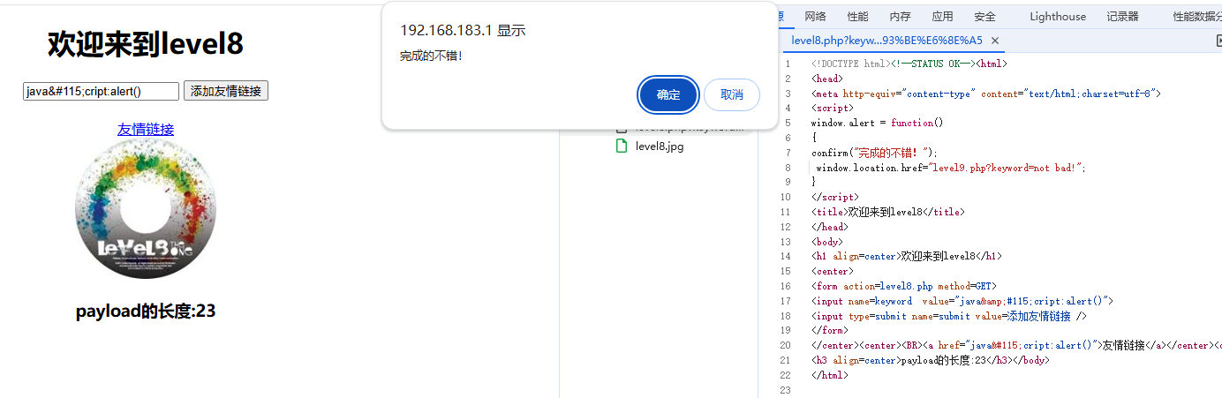Screen dimensions: 1222x398
Task: Click gutter line number 20
Action: (786, 345)
